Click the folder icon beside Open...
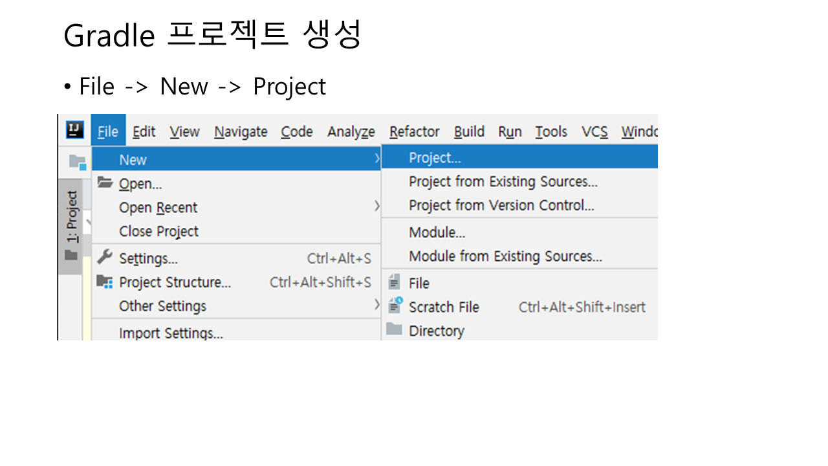Image resolution: width=828 pixels, height=466 pixels. pos(105,183)
